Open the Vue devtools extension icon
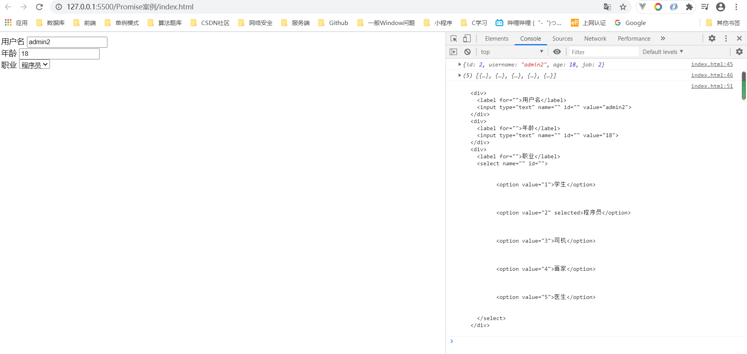The image size is (747, 354). [x=643, y=7]
